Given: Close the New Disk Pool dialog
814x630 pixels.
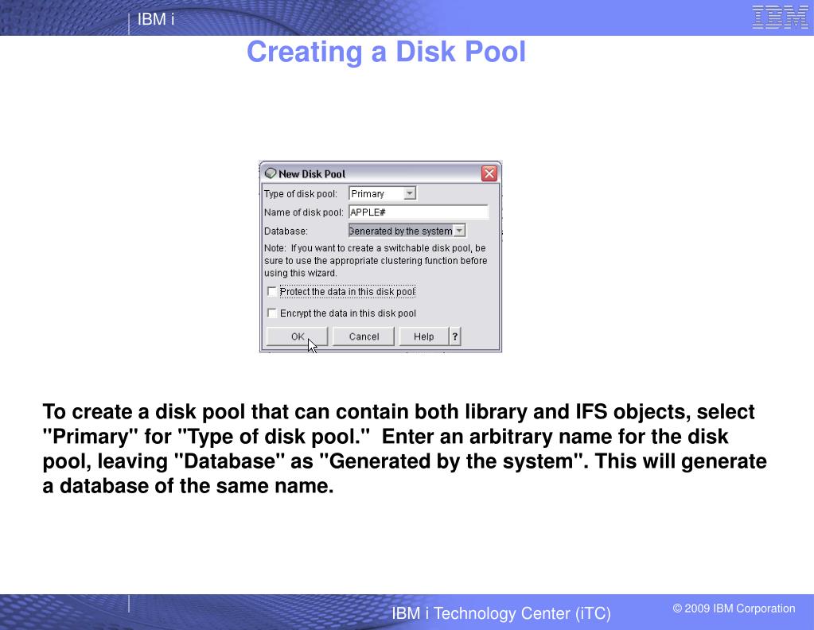Looking at the screenshot, I should [x=489, y=173].
